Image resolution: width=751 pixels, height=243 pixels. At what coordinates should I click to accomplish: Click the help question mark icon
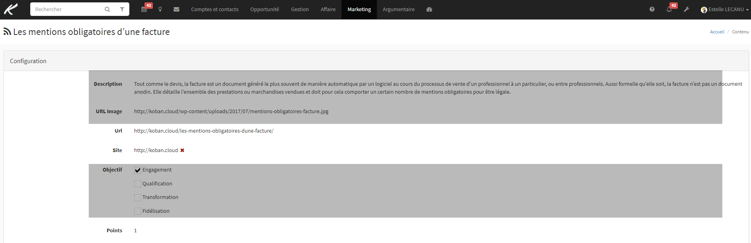[x=652, y=9]
